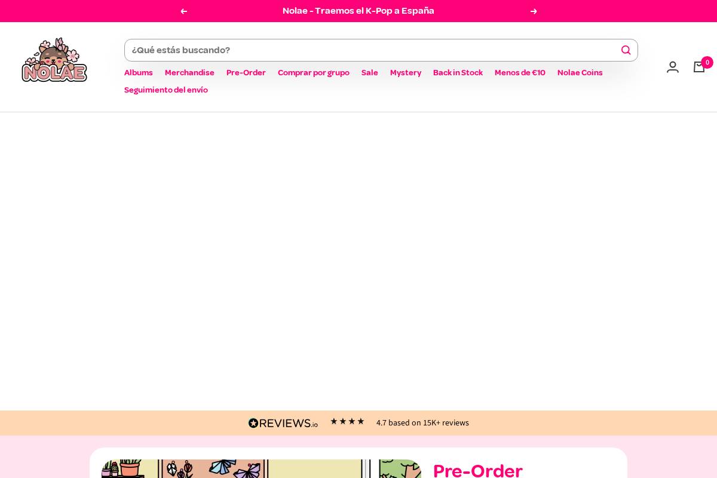Open the Albums menu

(138, 73)
